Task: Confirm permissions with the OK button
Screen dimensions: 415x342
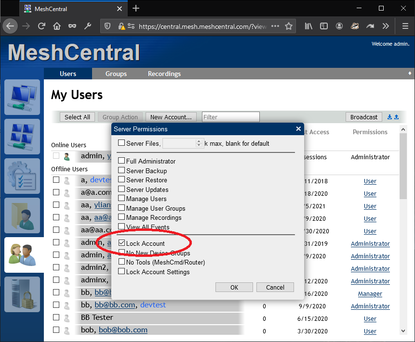Action: coord(234,287)
